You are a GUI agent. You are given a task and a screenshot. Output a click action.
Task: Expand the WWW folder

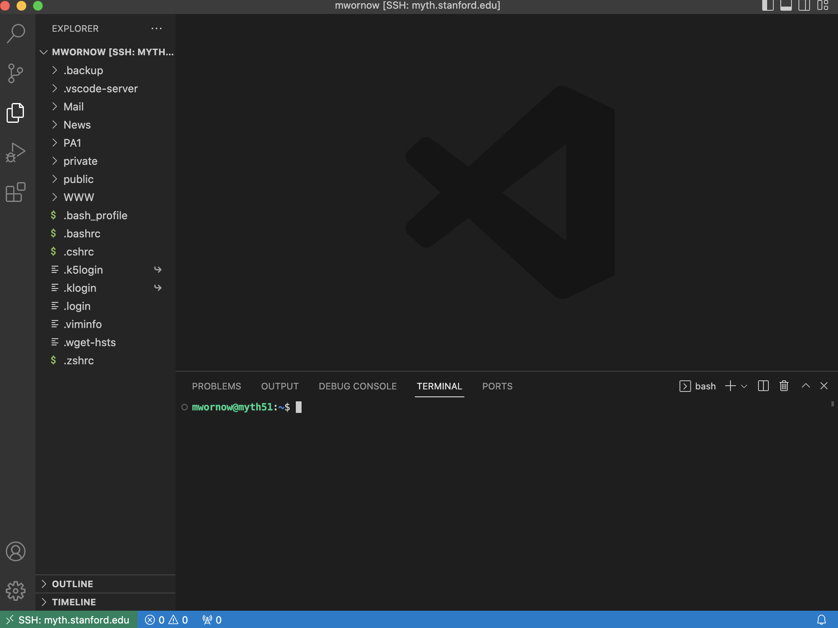point(105,197)
